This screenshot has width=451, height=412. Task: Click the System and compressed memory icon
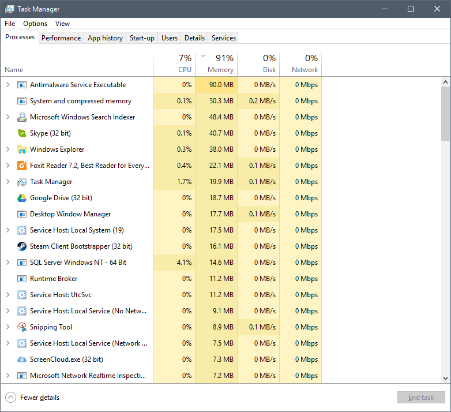pyautogui.click(x=22, y=101)
